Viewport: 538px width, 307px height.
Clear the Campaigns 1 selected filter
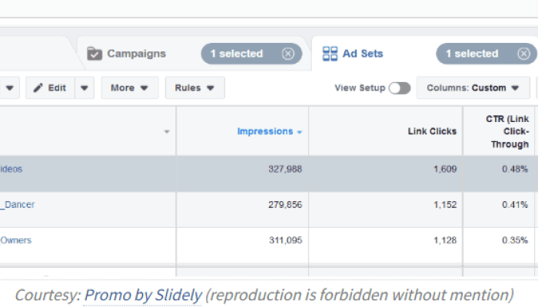(287, 54)
